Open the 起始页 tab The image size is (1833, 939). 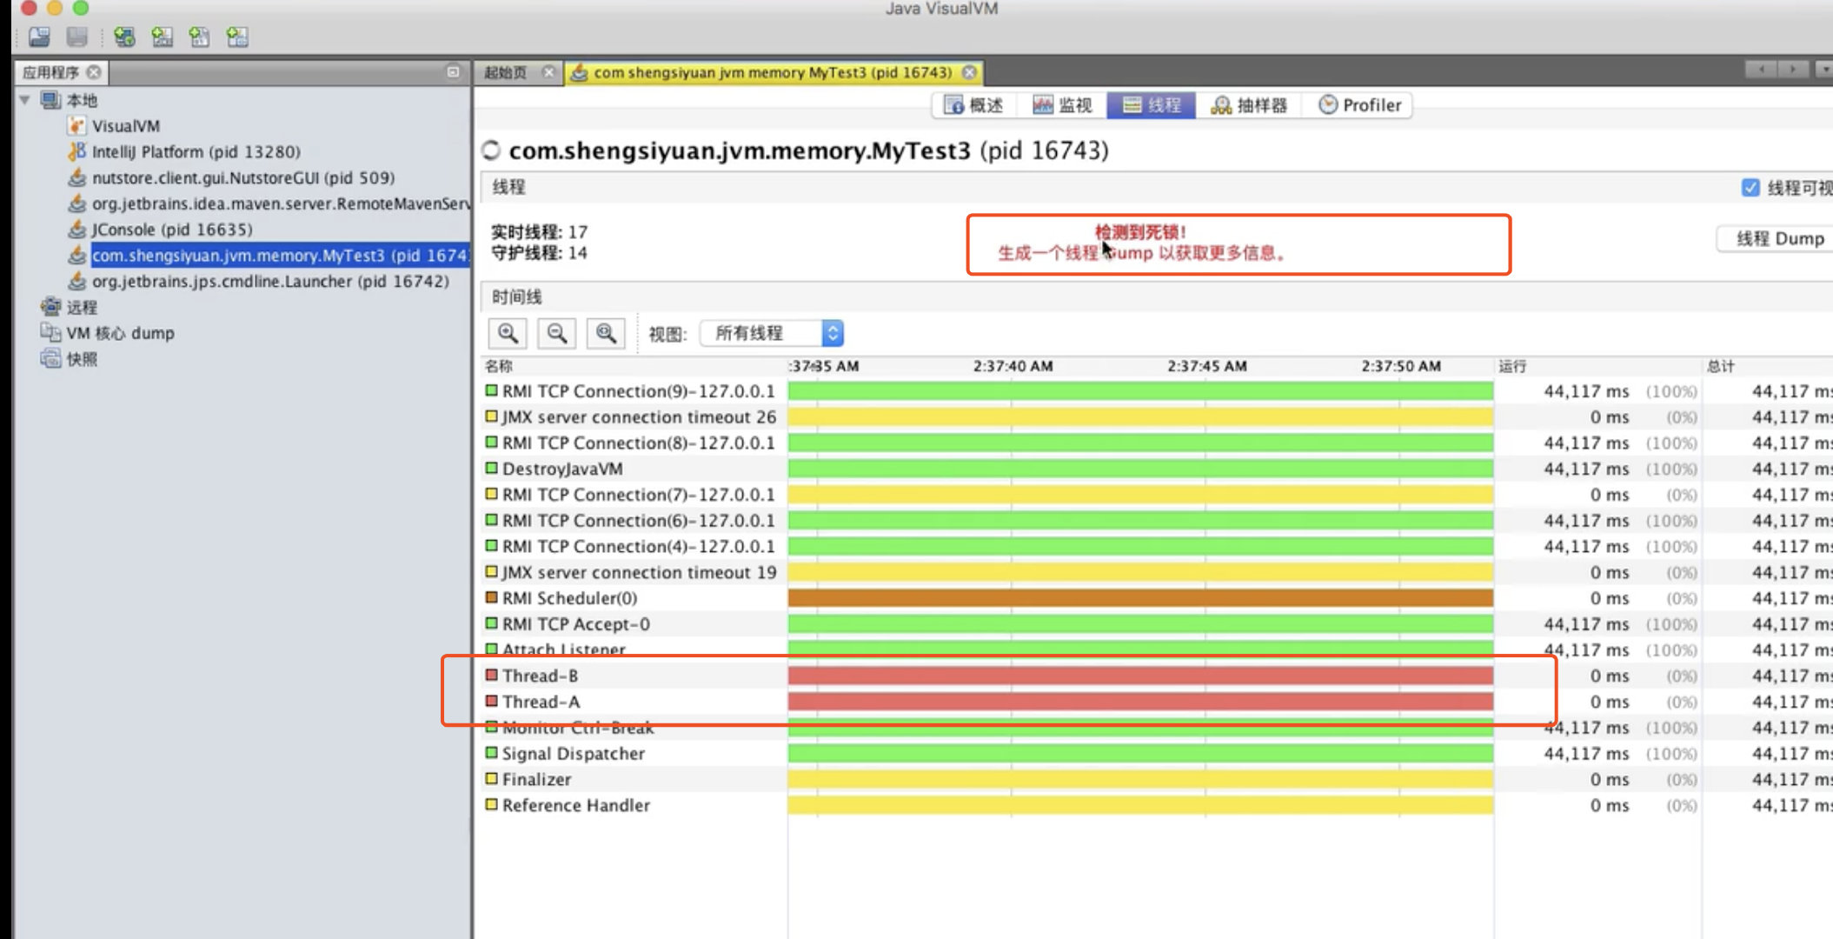click(x=506, y=72)
